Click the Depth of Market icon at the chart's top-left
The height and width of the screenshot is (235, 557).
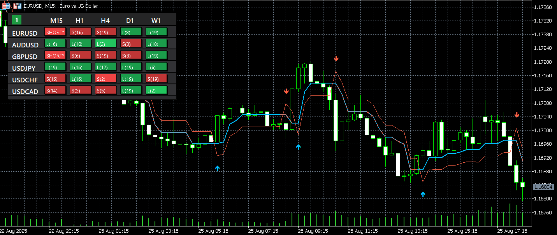coord(7,6)
